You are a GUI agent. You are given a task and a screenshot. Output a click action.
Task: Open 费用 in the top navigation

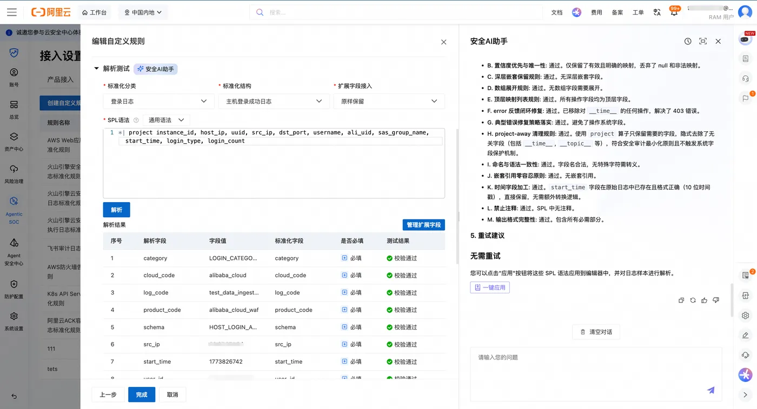(x=596, y=12)
